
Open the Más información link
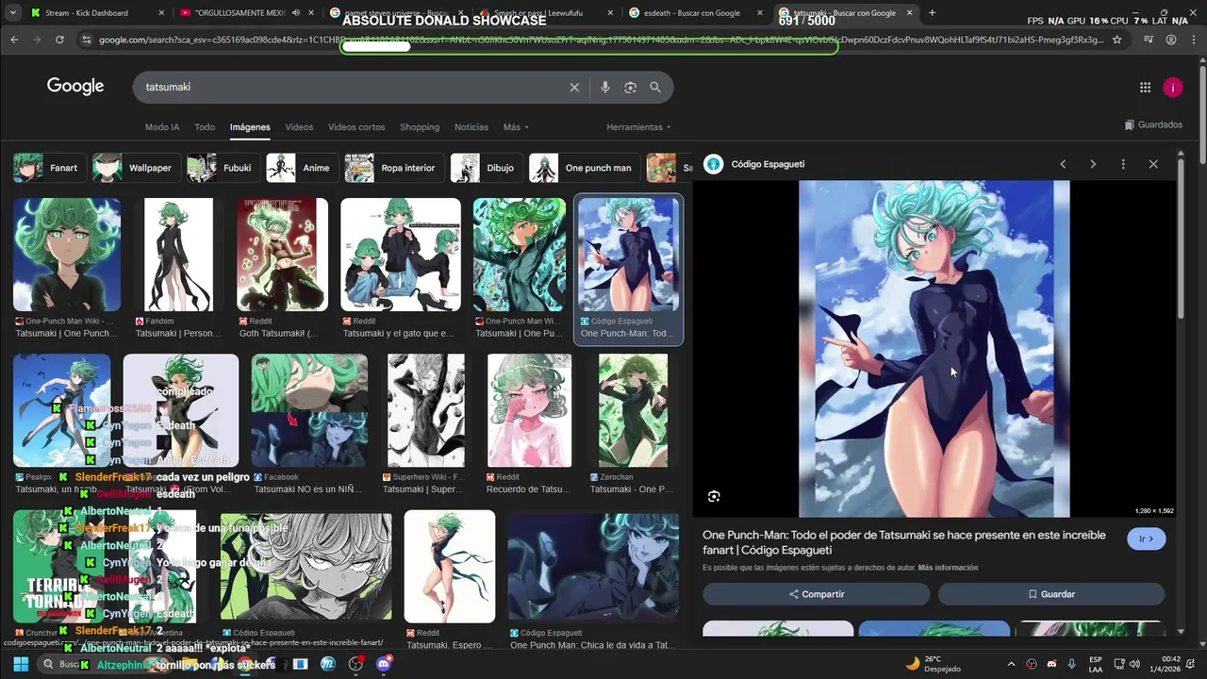(x=948, y=568)
